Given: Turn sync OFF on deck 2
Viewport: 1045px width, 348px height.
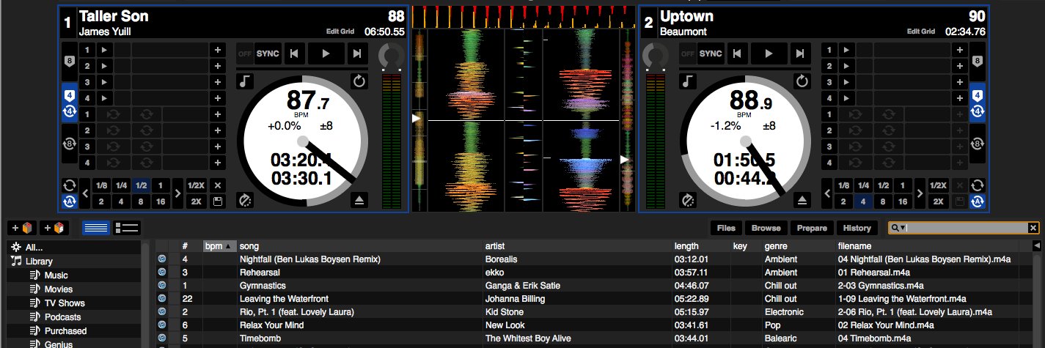Looking at the screenshot, I should point(688,53).
